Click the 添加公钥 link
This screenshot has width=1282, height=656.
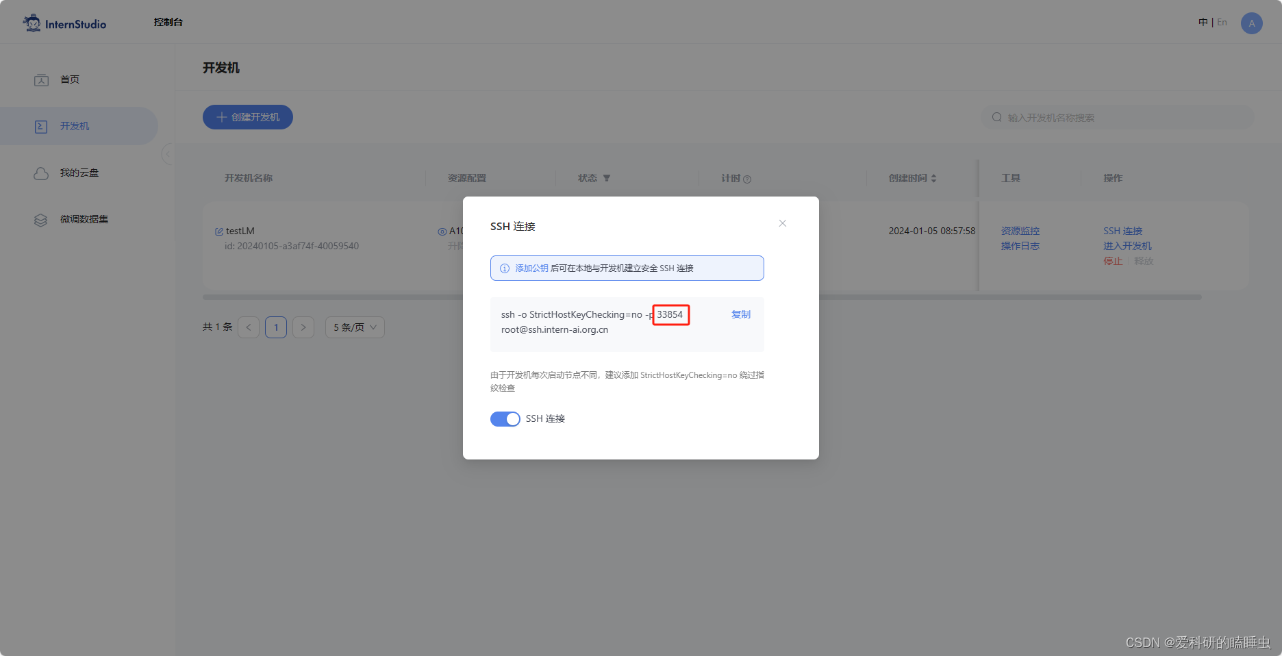coord(531,268)
